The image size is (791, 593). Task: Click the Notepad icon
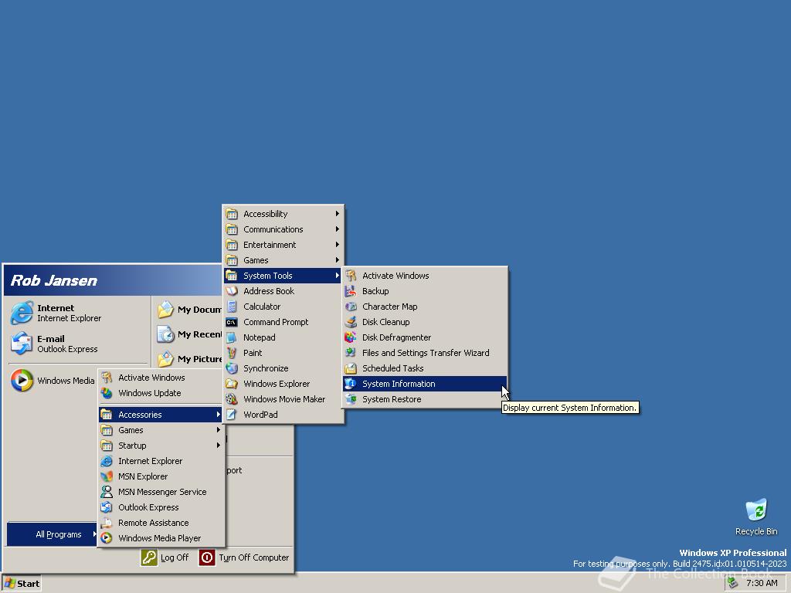tap(232, 337)
